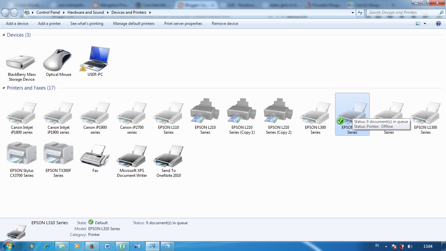Select the EPSON L110 Series printer
The width and height of the screenshot is (446, 251).
[x=169, y=118]
